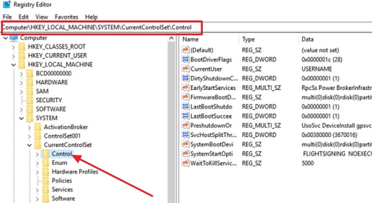This screenshot has height=203, width=372.
Task: Select the Hardware Profiles key
Action: [x=75, y=171]
